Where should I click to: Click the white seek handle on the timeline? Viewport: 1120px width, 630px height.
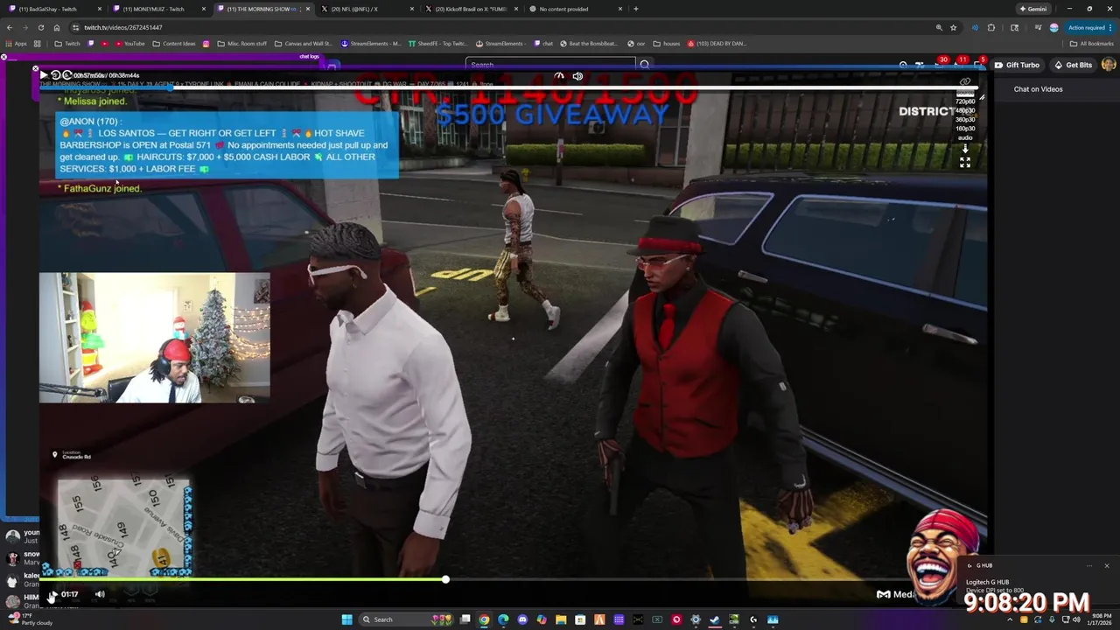pos(445,579)
